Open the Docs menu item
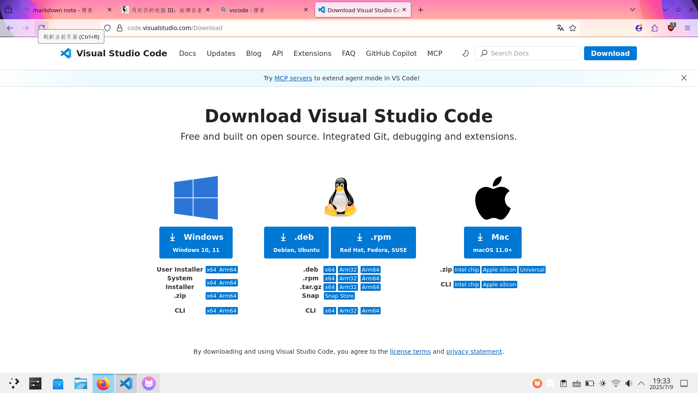Image resolution: width=698 pixels, height=393 pixels. tap(188, 53)
